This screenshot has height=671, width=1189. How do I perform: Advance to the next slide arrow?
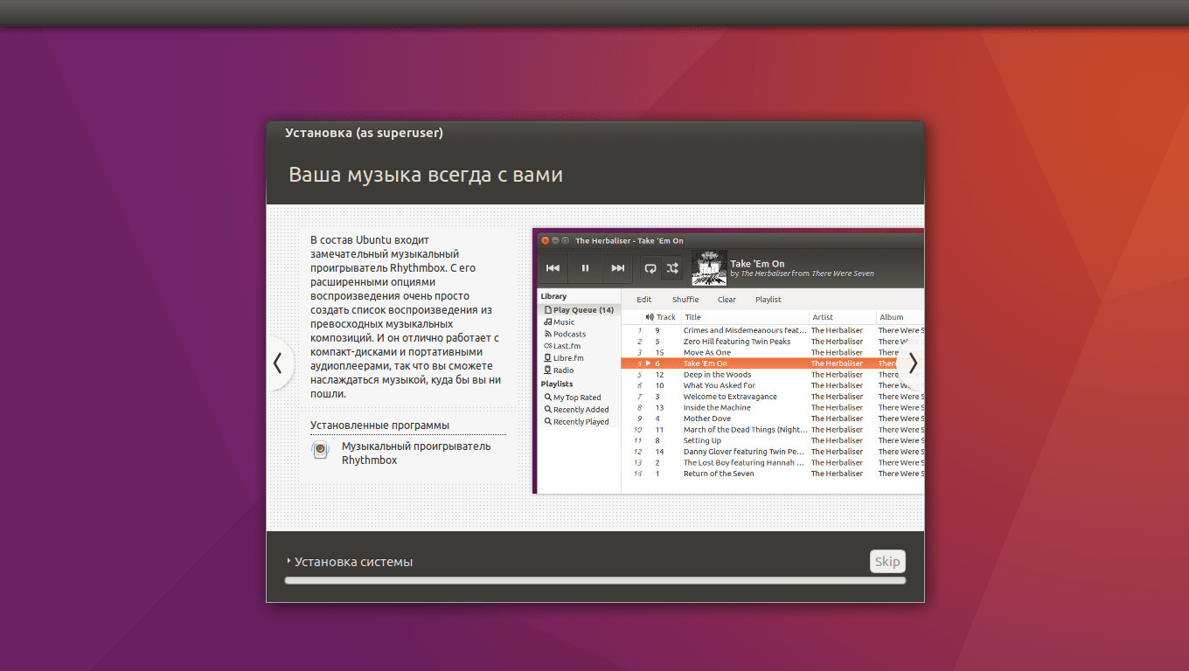pos(912,363)
